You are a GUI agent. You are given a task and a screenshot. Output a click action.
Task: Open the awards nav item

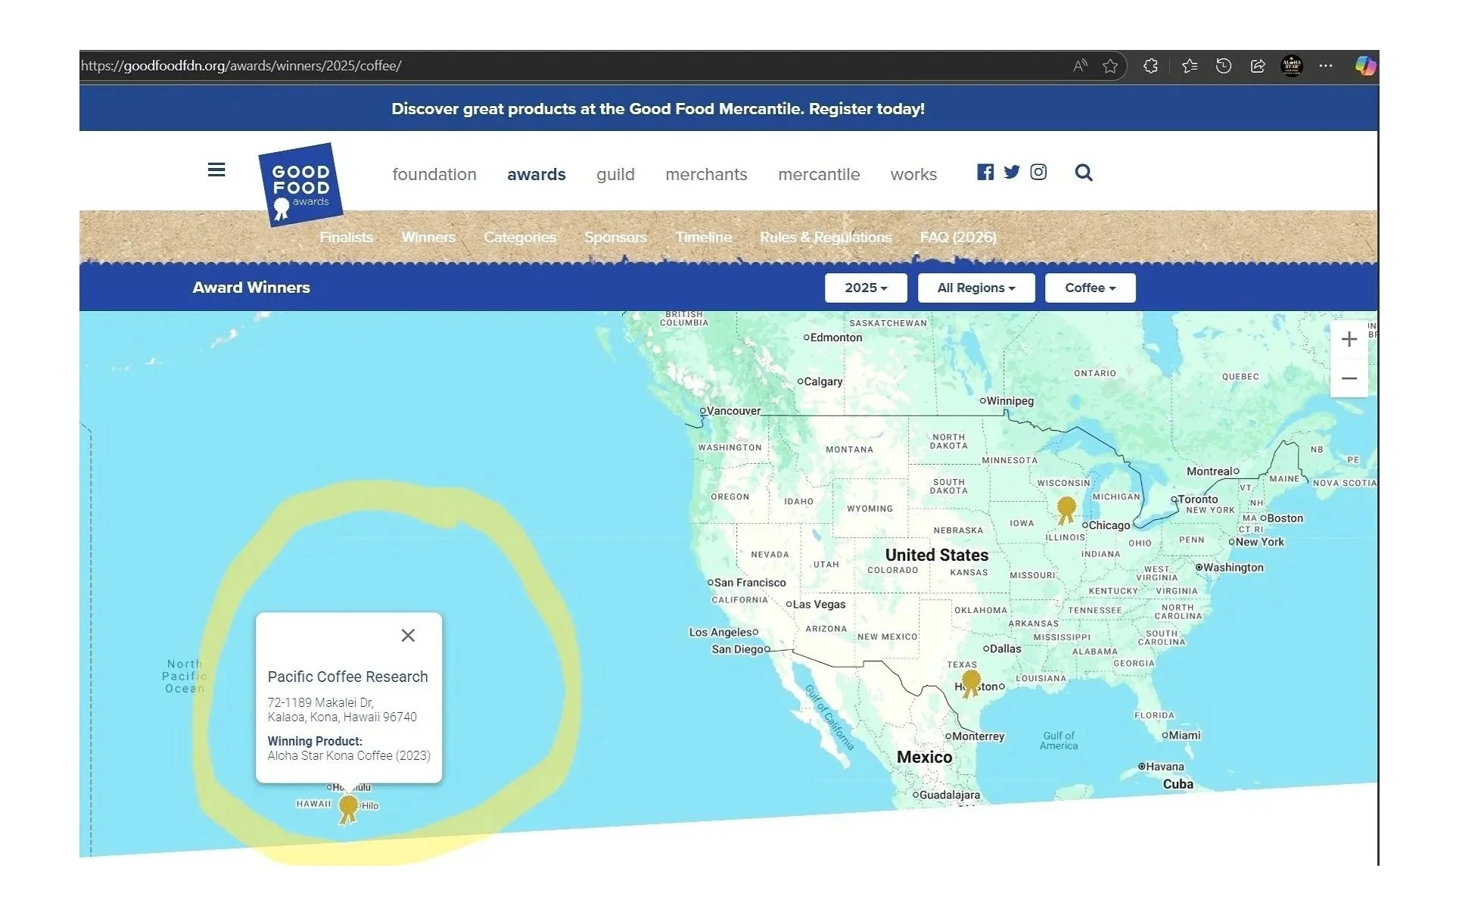pos(537,174)
